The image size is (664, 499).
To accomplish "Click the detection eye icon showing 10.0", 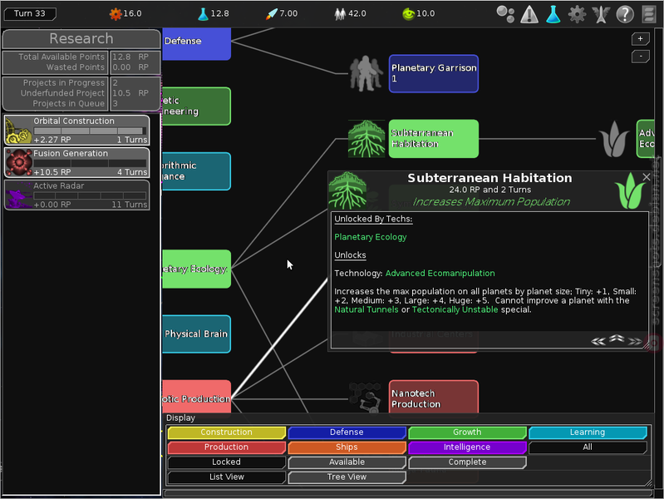I will (409, 13).
